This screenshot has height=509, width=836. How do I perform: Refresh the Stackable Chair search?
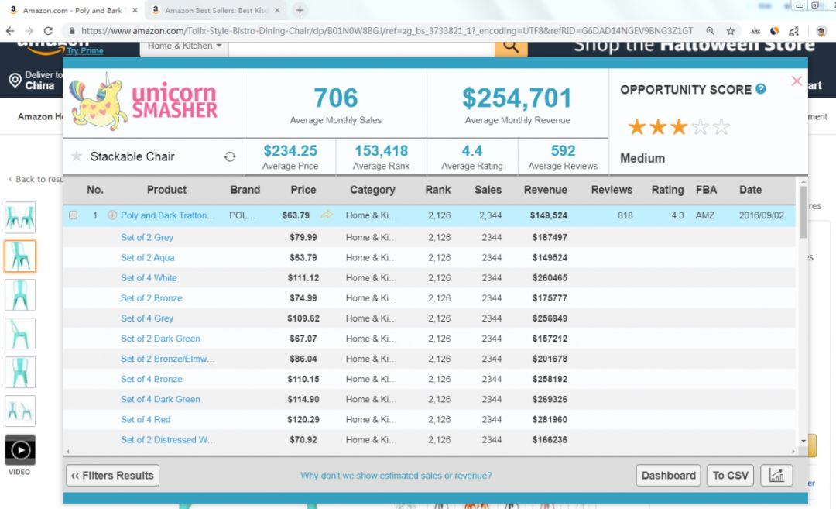pos(230,156)
